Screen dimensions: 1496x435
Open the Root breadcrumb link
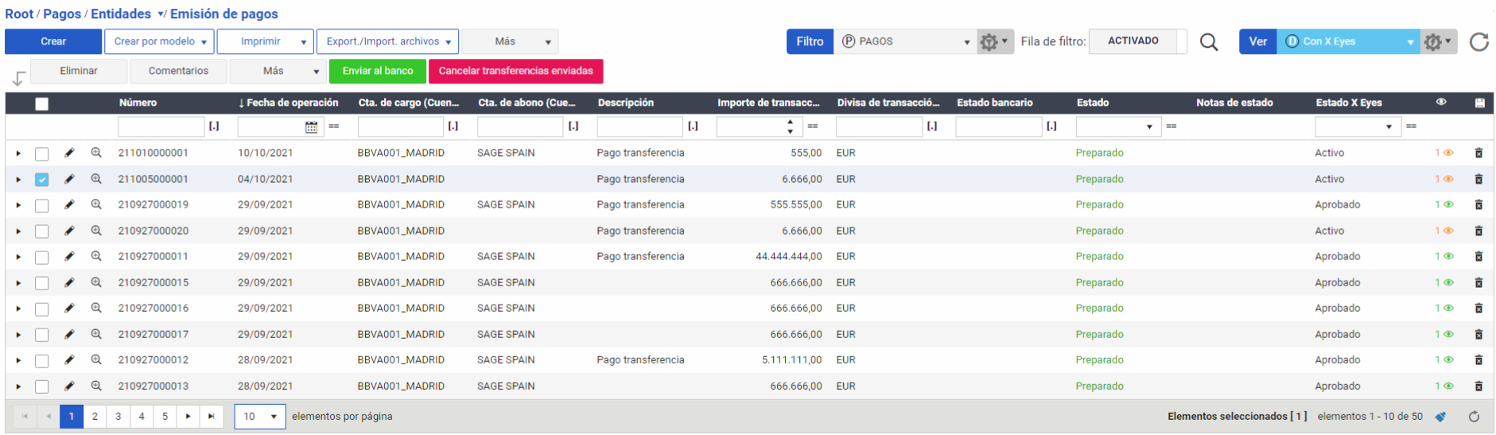[19, 14]
